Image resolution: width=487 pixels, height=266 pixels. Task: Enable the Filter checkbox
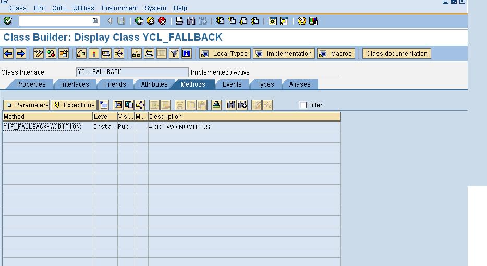303,105
